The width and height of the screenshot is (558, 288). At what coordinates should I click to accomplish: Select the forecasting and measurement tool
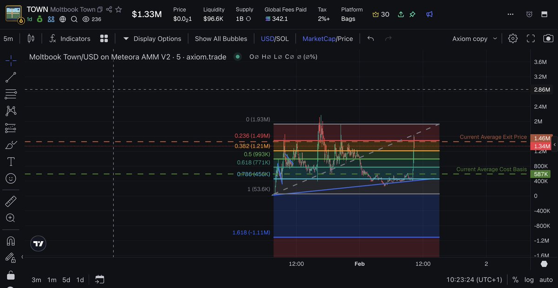(x=11, y=128)
